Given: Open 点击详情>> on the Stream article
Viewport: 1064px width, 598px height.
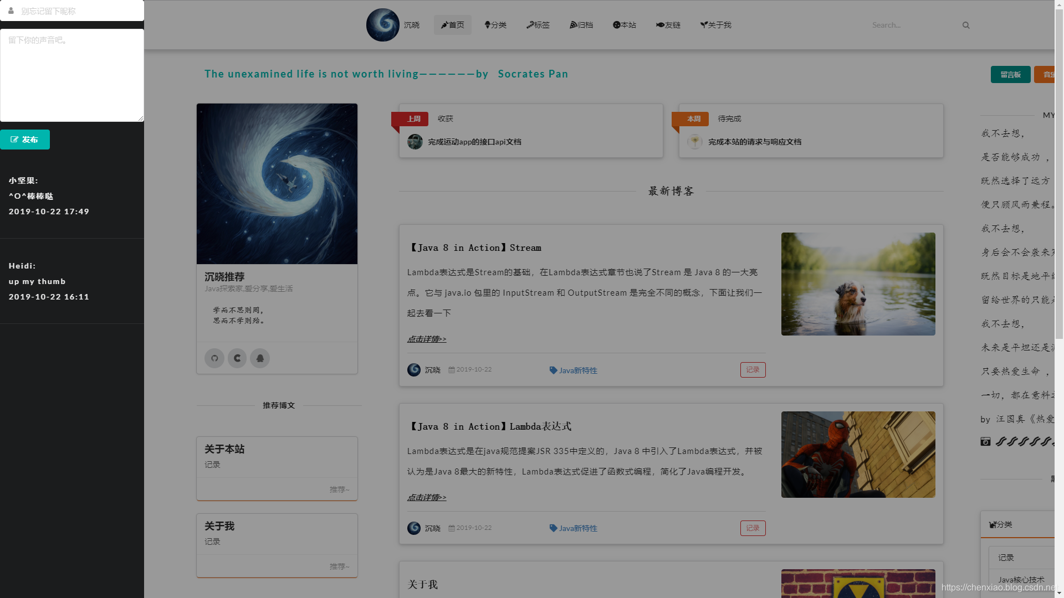Looking at the screenshot, I should tap(426, 338).
